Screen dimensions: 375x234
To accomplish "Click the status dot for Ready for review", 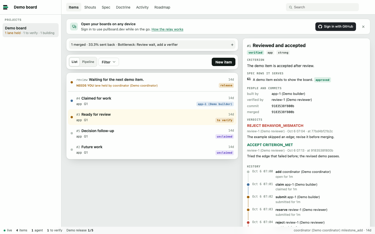I will (x=72, y=117).
